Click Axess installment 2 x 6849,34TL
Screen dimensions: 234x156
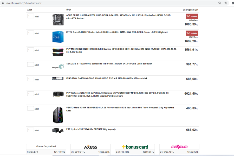[x=78, y=152]
